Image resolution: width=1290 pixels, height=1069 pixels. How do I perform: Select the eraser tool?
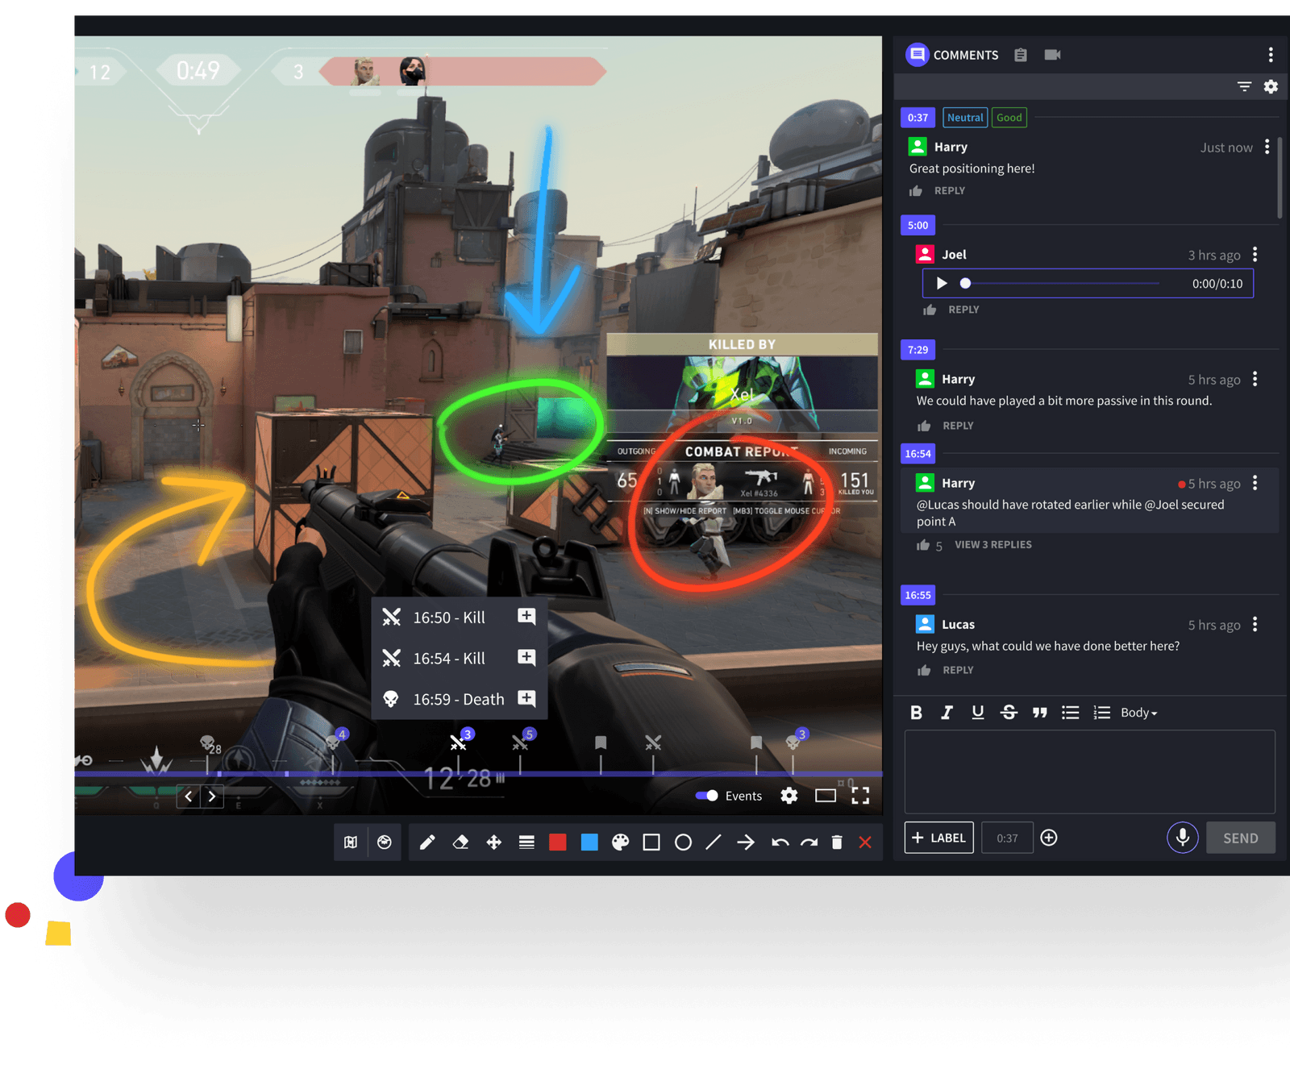(459, 842)
